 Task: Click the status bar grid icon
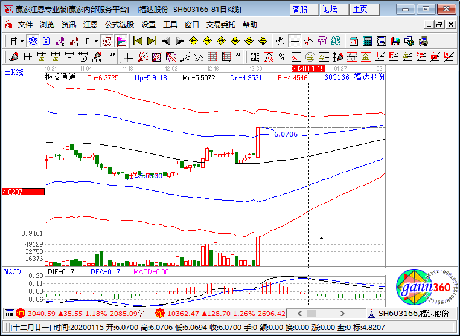10,314
